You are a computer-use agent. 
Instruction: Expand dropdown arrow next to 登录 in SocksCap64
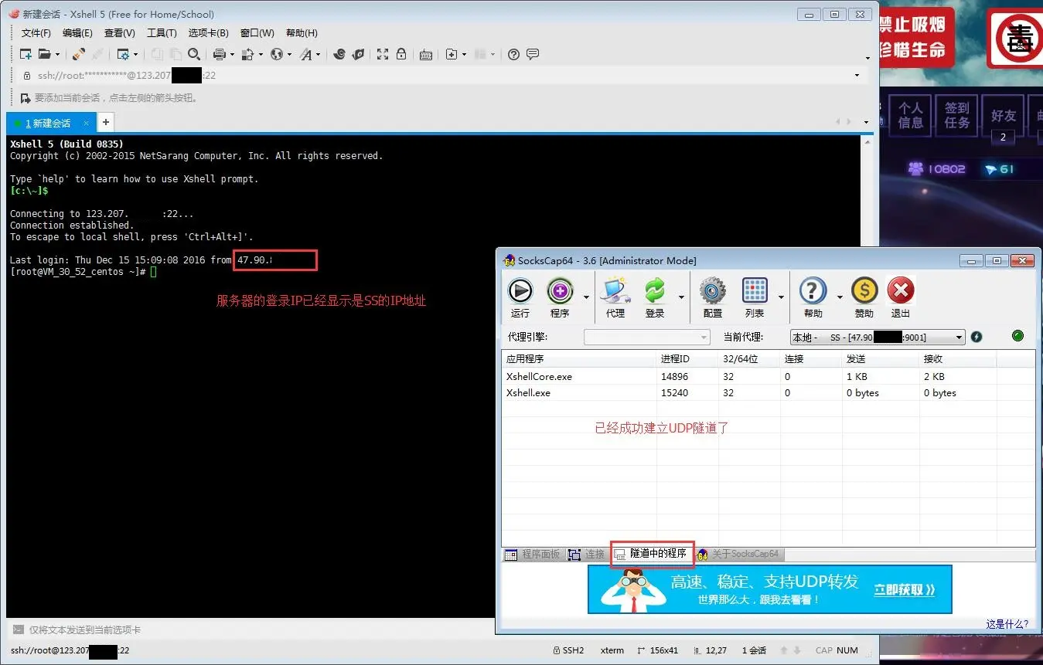click(x=681, y=297)
